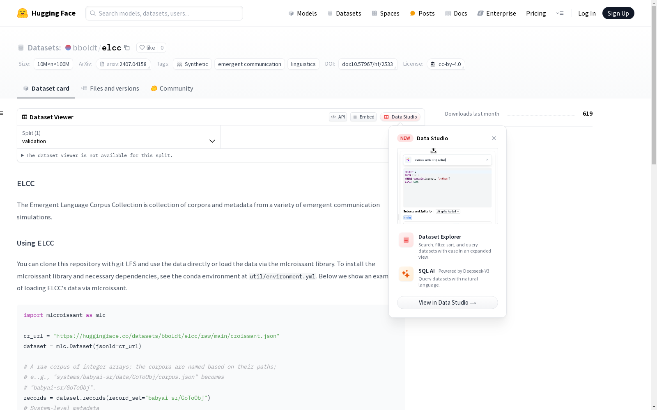Open the Datasets menu item
Viewport: 657px width, 410px height.
[344, 13]
